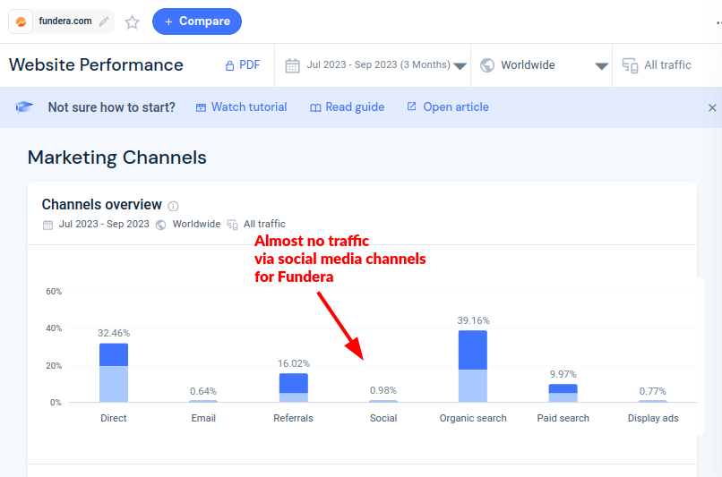This screenshot has width=722, height=477.
Task: Click the globe icon beside Worldwide
Action: 487,65
